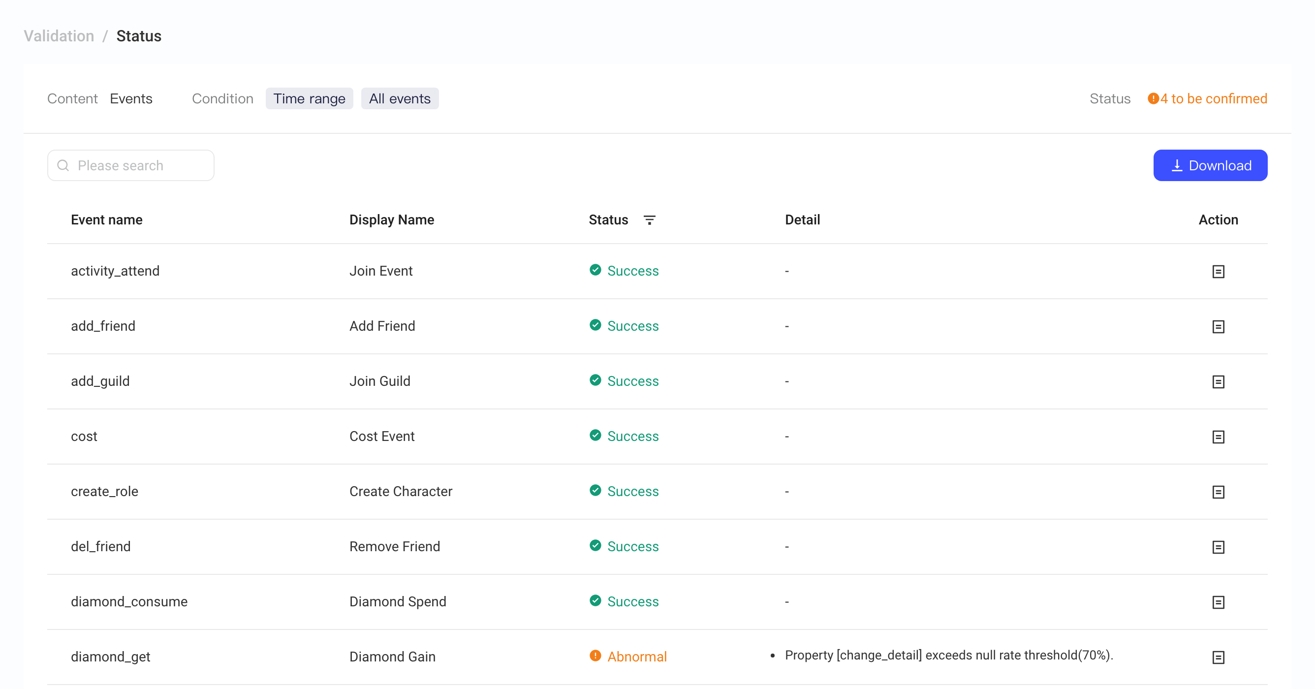1315x689 pixels.
Task: Click the change_detail null rate threshold message
Action: (948, 656)
